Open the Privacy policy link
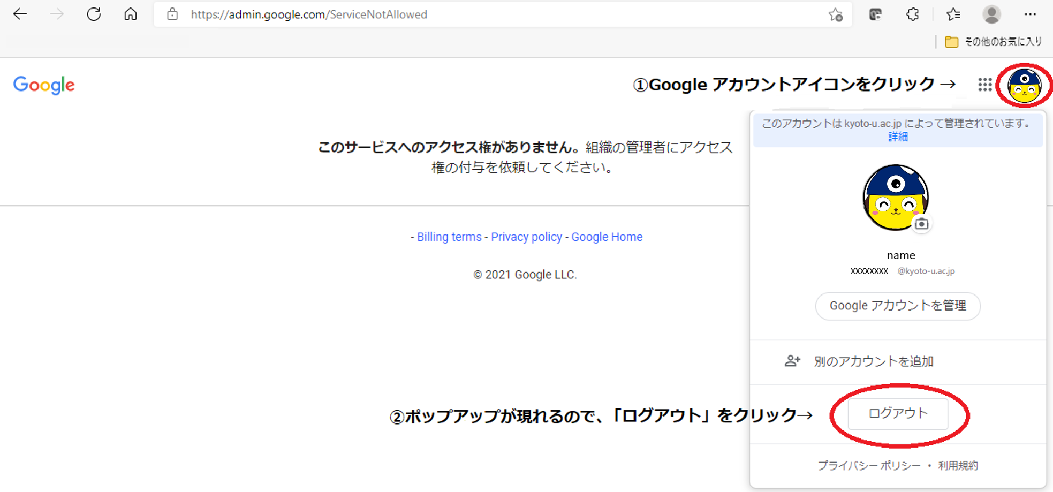The width and height of the screenshot is (1053, 492). pyautogui.click(x=526, y=237)
